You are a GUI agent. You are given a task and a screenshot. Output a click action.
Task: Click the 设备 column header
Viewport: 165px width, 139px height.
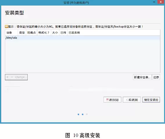[x=11, y=32]
